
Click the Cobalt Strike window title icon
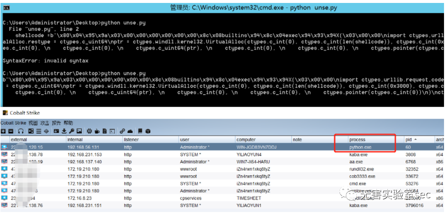(x=5, y=113)
